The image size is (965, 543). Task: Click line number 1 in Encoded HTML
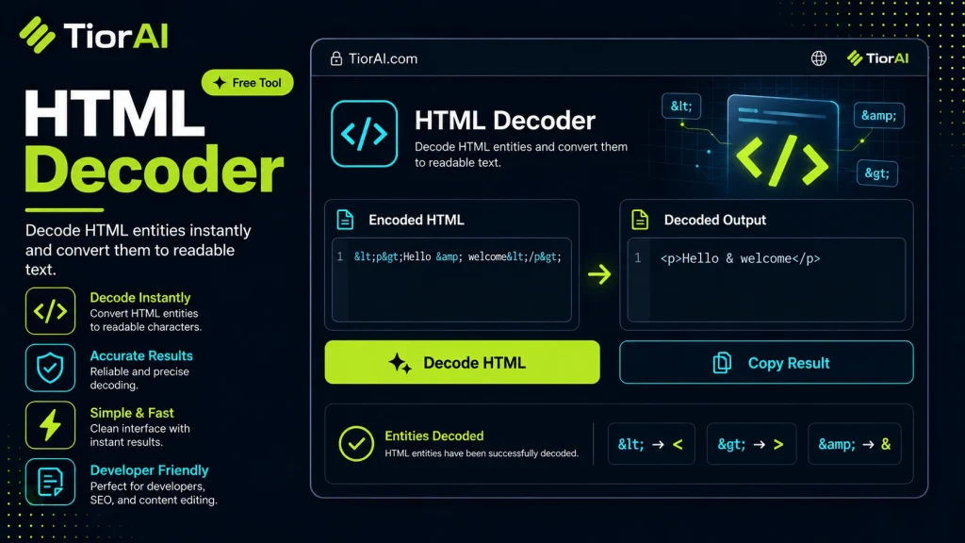(x=339, y=256)
